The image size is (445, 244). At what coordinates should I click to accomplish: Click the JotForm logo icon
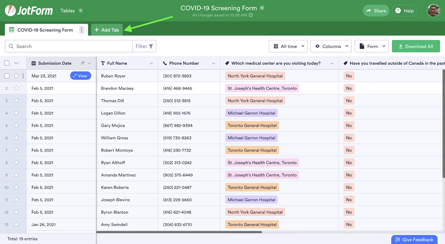click(11, 11)
